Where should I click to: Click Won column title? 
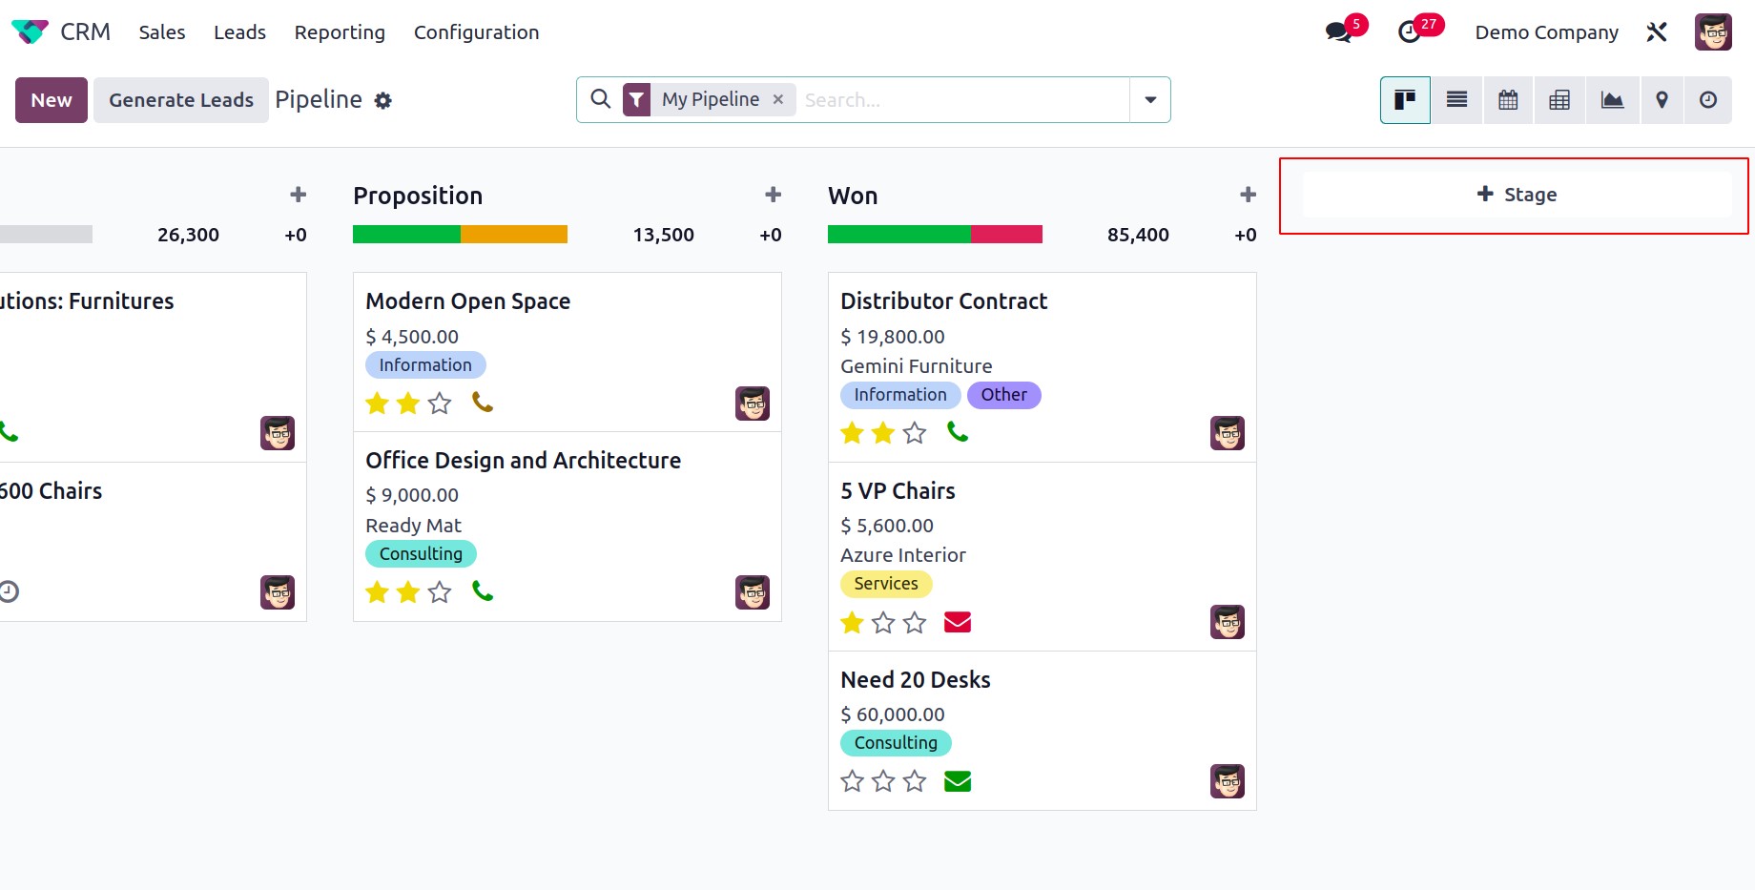click(853, 196)
